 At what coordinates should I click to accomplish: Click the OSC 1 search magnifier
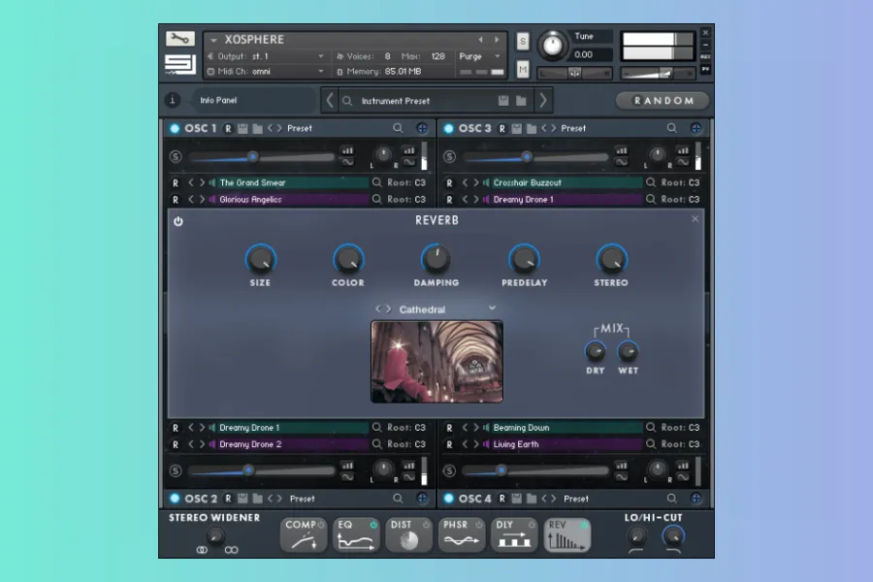click(x=398, y=128)
